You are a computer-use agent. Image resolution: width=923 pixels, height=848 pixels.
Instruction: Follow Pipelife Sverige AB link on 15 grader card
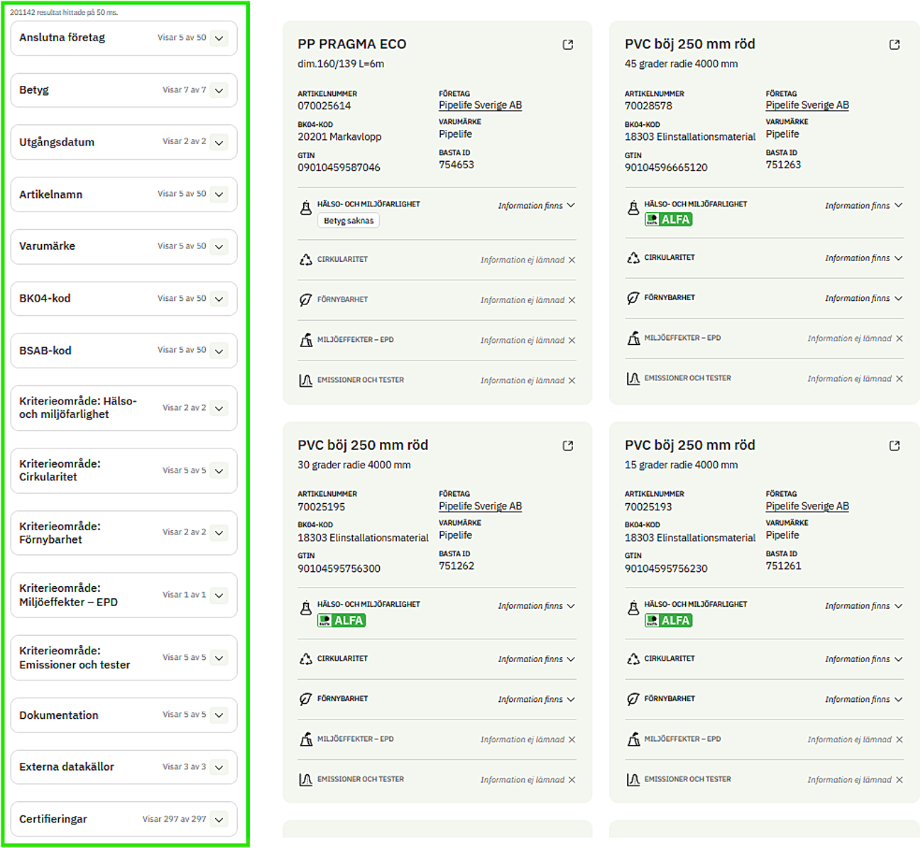[x=807, y=506]
